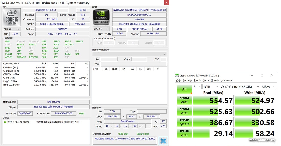Open the Settings menu in CrystalDiskMark

click(188, 81)
